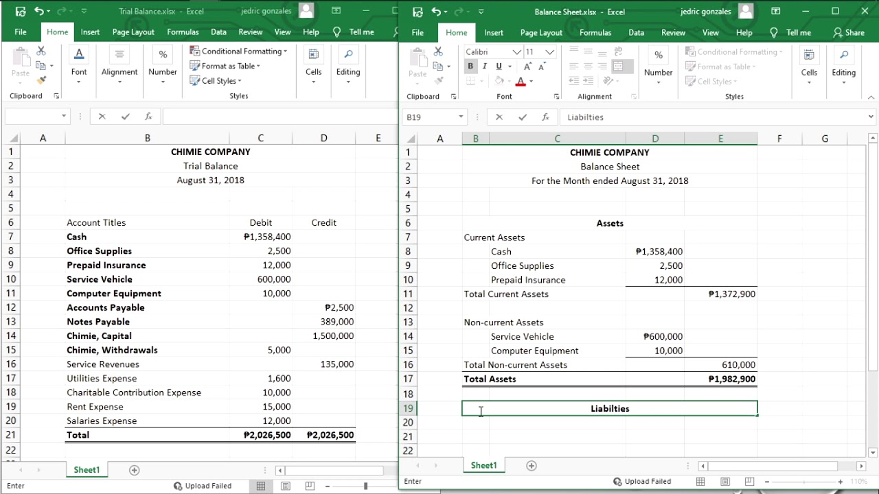Open Insert tab in Balance Sheet window
This screenshot has width=879, height=494.
(x=494, y=32)
